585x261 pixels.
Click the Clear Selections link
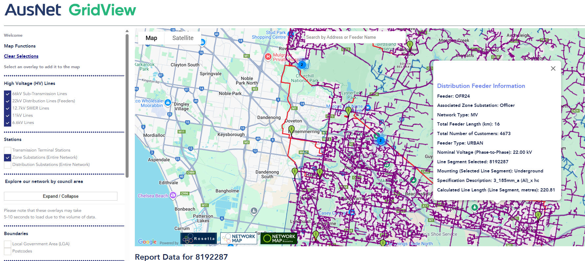coord(21,56)
